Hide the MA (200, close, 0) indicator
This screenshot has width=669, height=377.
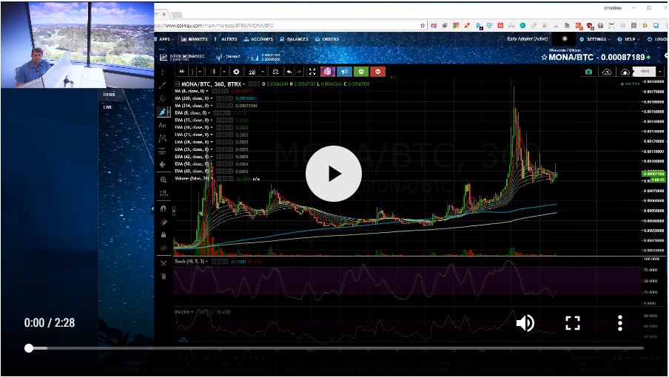coord(218,98)
